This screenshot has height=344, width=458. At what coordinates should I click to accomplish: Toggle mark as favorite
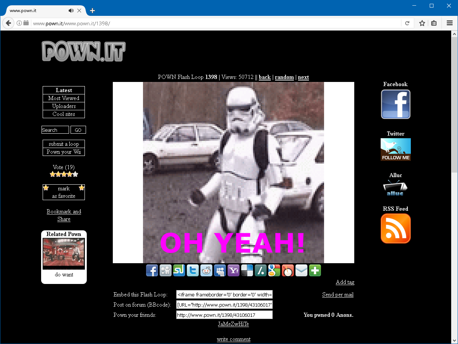(64, 192)
